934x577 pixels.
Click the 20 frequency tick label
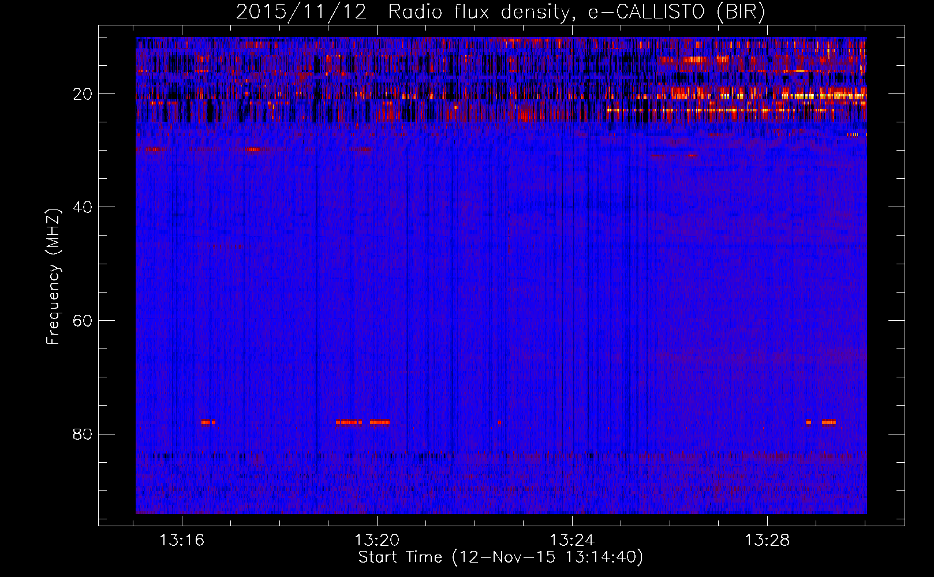(x=83, y=94)
